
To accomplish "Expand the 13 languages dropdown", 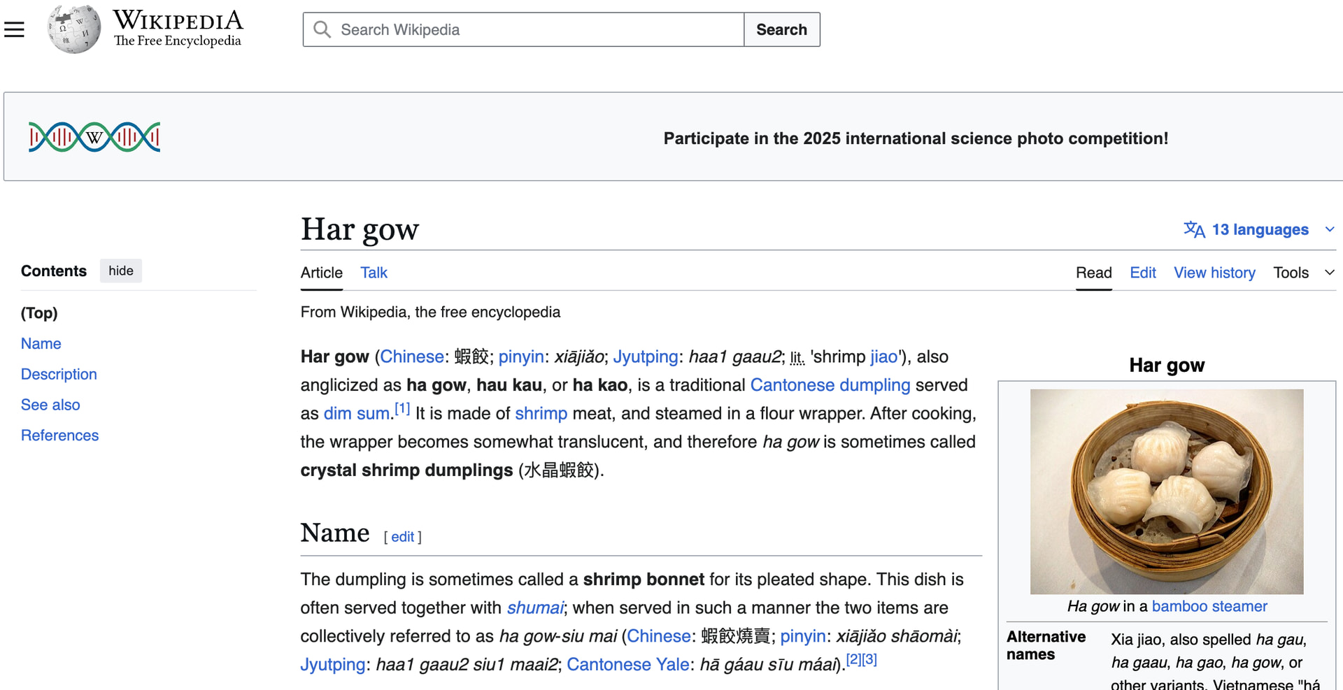I will click(1260, 229).
